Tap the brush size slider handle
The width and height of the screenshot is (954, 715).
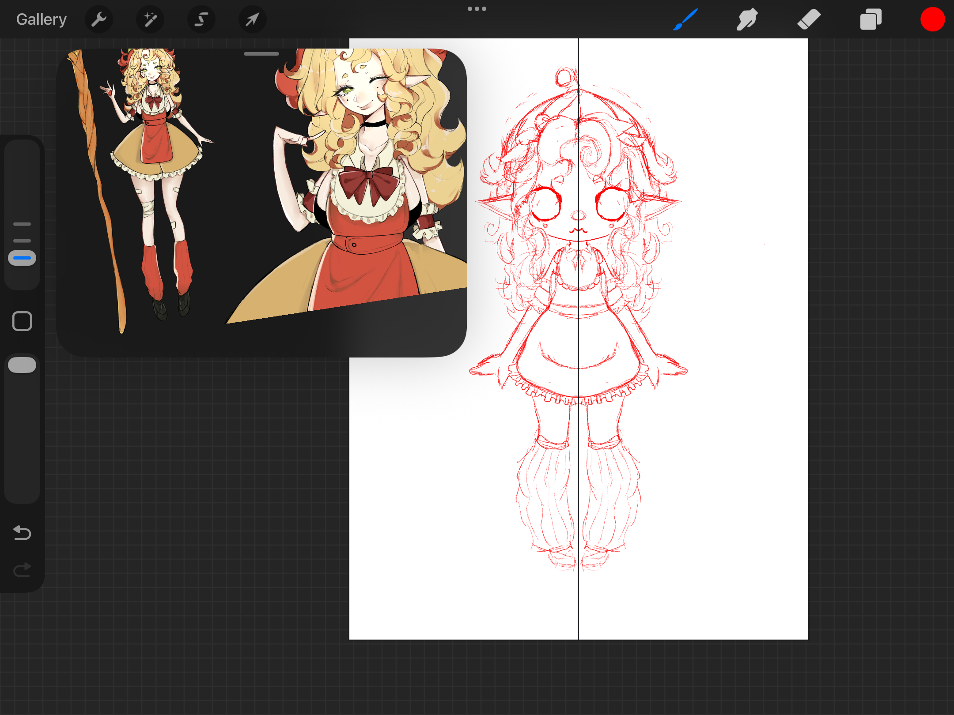[x=22, y=258]
